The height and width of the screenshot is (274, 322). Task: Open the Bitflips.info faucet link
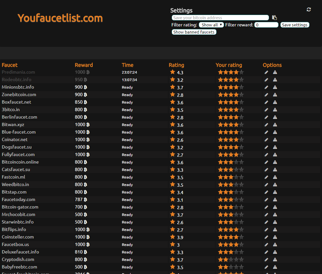(14, 229)
